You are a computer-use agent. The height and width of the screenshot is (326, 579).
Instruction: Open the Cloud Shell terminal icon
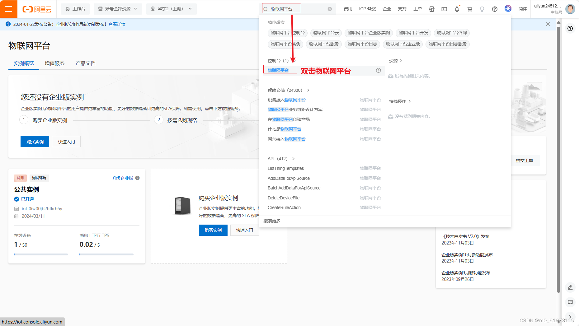click(x=444, y=9)
